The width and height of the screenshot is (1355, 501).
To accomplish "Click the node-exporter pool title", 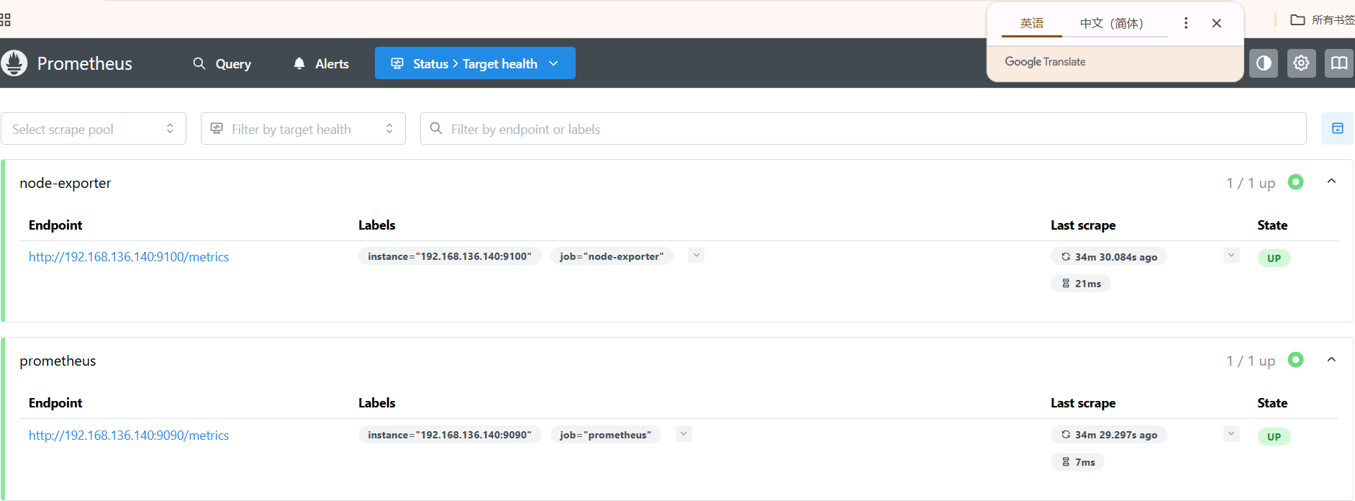I will pos(65,183).
